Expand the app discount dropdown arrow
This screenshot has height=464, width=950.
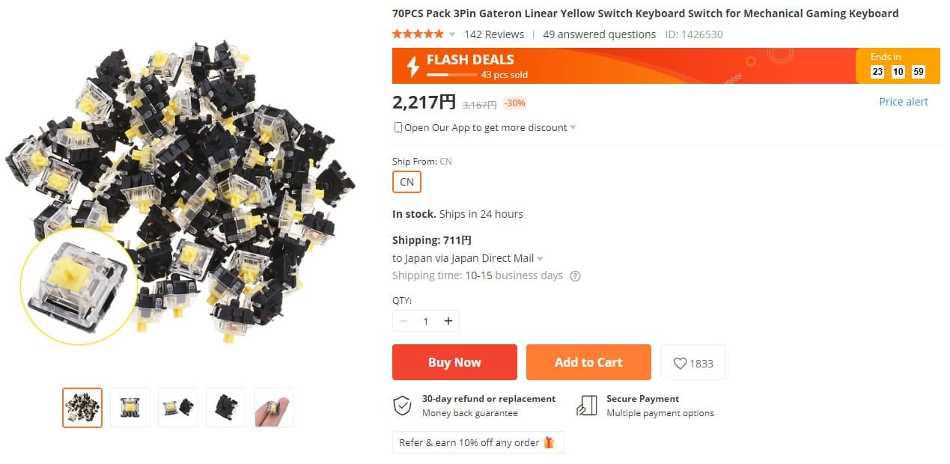[573, 127]
